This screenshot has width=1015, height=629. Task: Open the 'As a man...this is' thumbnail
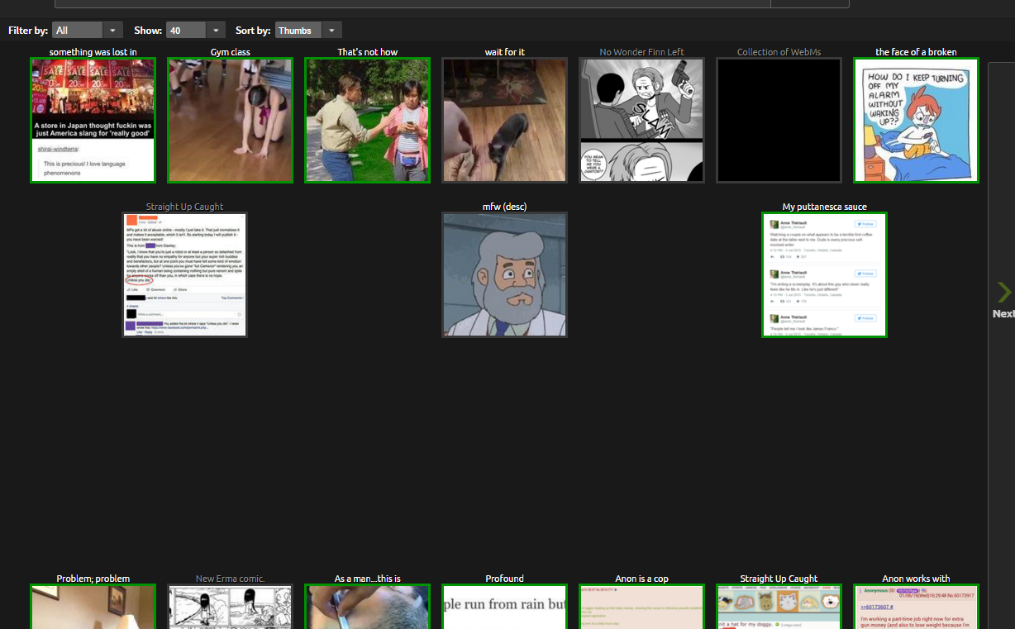coord(367,607)
